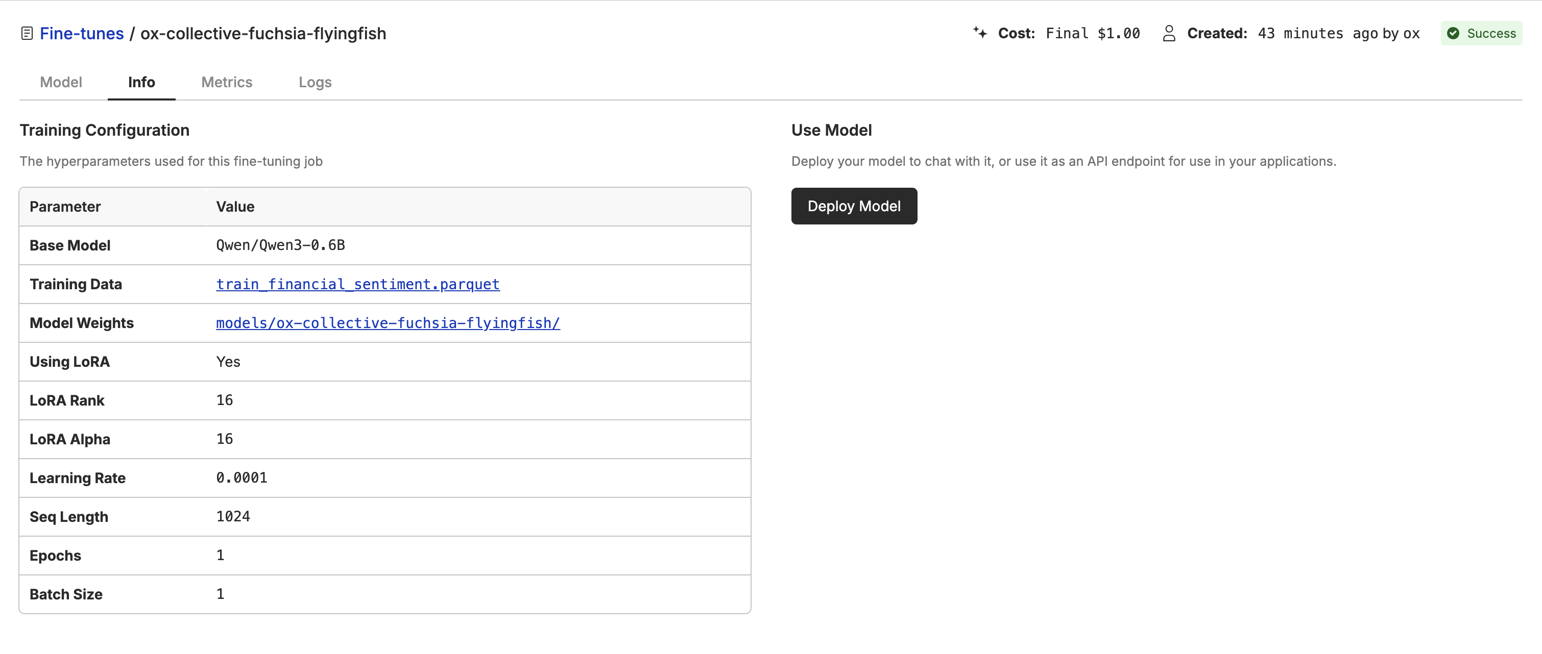1542x654 pixels.
Task: Click Deploy Model
Action: [854, 206]
